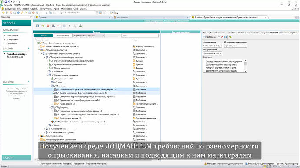The width and height of the screenshot is (300, 168).
Task: Click the Excel save icon at the top
Action: point(6,2)
